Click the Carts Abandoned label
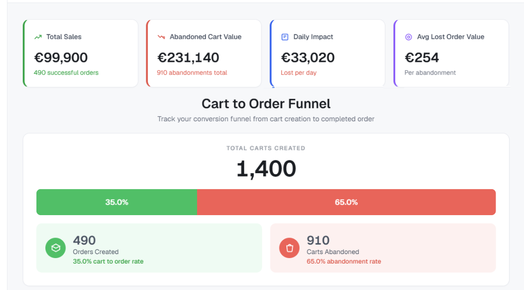Image resolution: width=524 pixels, height=290 pixels. (x=333, y=252)
